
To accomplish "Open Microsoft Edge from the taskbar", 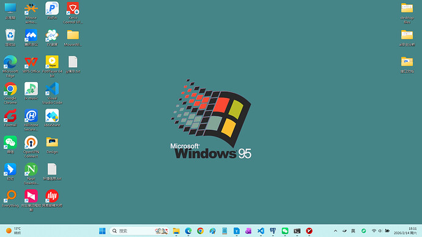I will [188, 231].
